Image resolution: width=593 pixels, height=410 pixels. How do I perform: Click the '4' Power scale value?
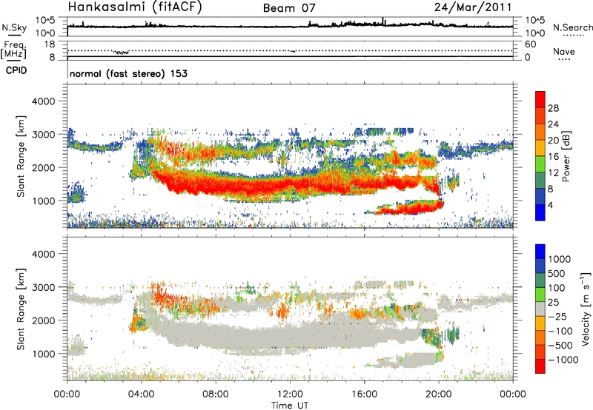[550, 205]
